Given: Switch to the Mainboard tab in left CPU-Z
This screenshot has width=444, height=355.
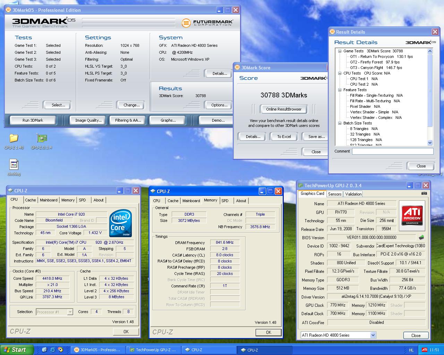Looking at the screenshot, I should pos(49,200).
